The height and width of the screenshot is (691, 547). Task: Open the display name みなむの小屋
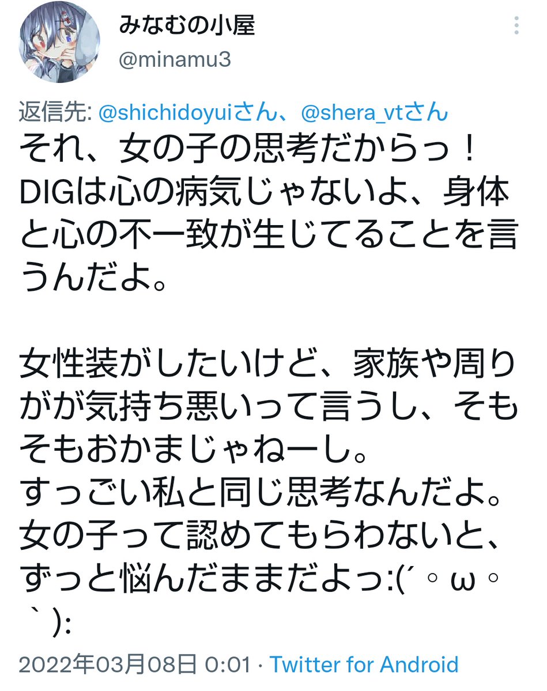click(187, 26)
